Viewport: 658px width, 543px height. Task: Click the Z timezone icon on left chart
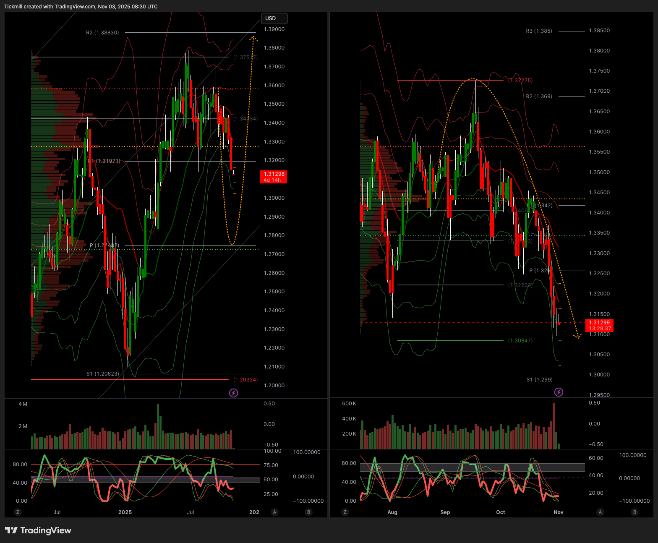pos(18,512)
